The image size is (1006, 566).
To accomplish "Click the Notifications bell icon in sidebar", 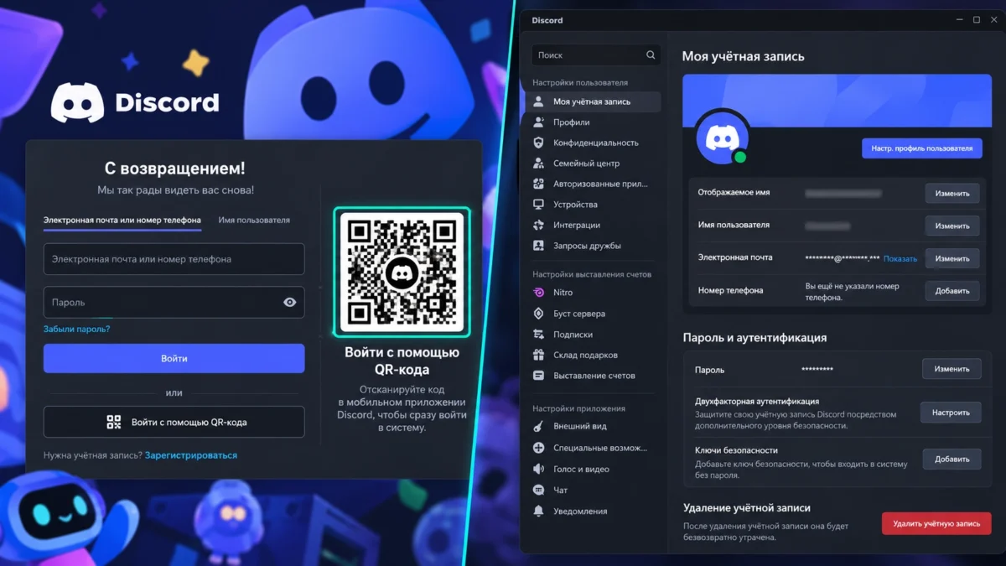I will (538, 511).
